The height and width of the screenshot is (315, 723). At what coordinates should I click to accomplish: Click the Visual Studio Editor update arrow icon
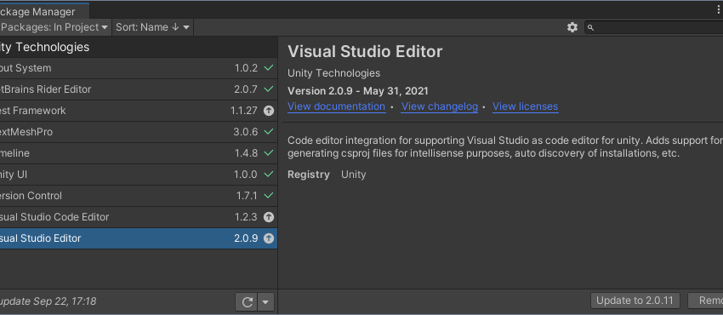tap(269, 238)
